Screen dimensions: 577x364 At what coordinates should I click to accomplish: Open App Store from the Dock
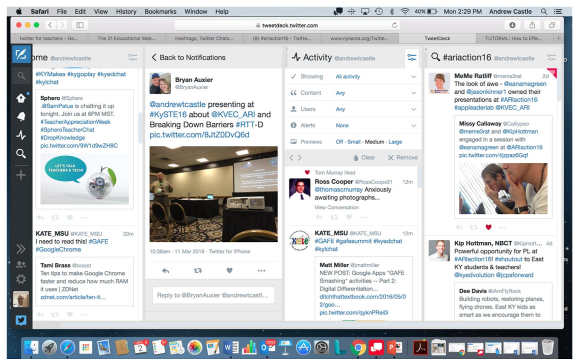(303, 347)
